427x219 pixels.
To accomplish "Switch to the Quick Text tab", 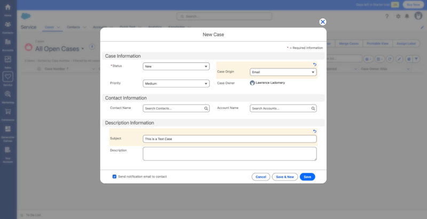I will coord(128,27).
